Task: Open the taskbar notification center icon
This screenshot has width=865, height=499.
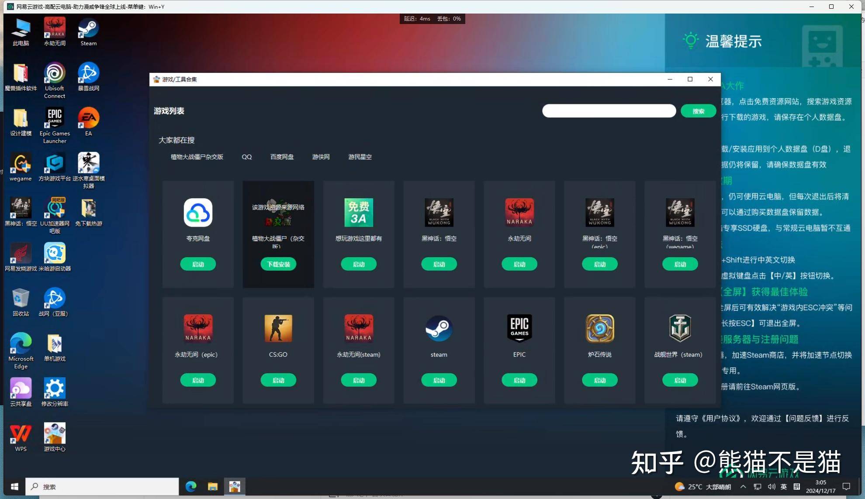Action: click(x=846, y=486)
